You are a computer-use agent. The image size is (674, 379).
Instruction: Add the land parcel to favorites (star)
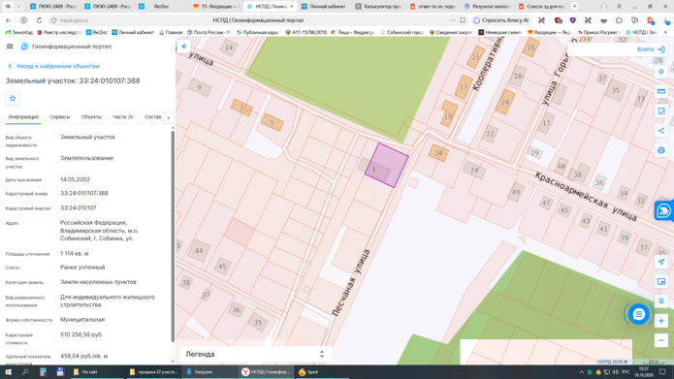tap(13, 99)
